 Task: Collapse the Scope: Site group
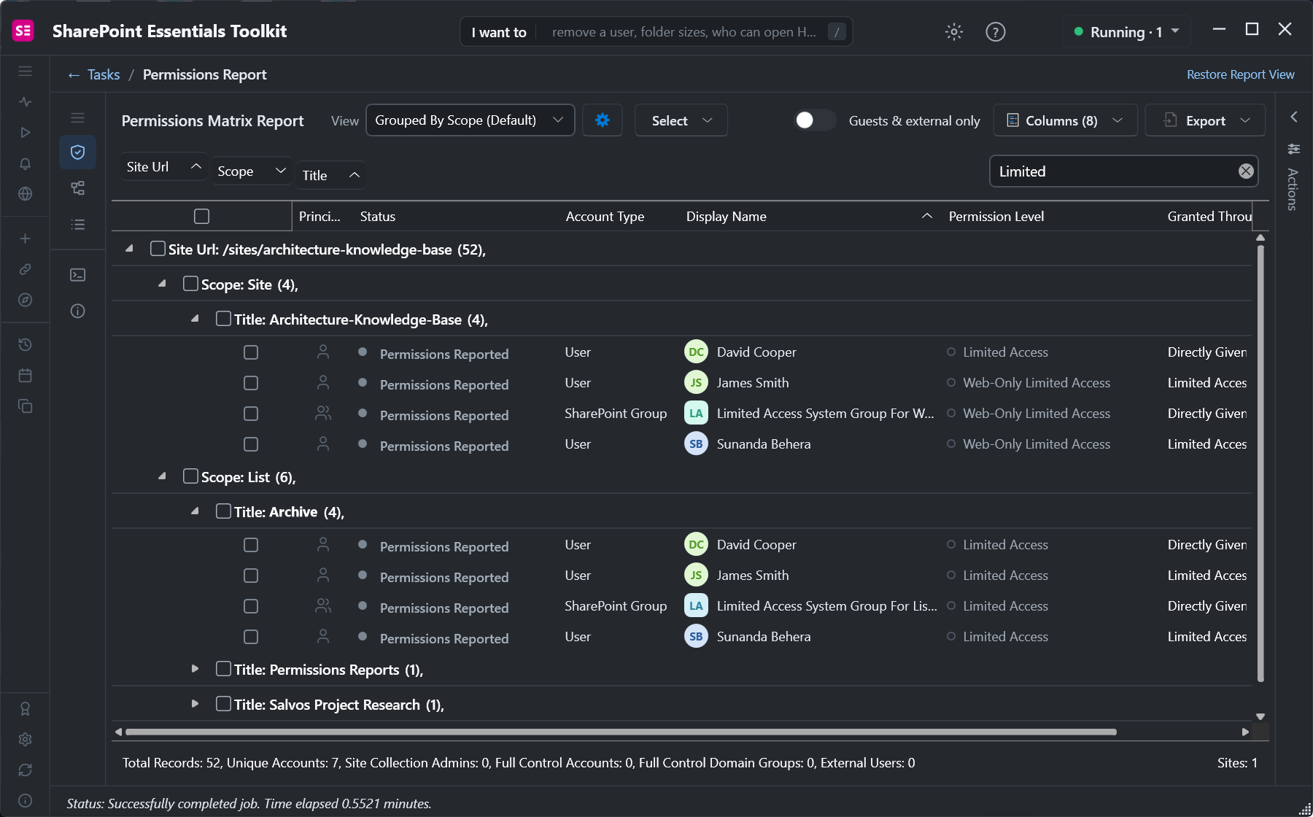coord(163,284)
